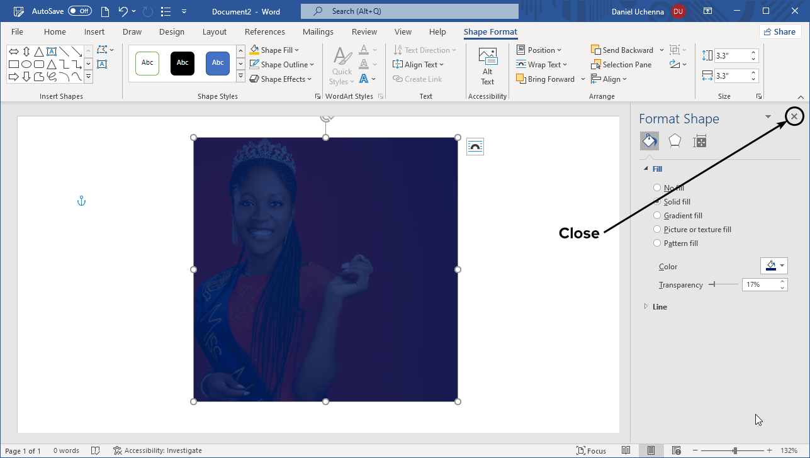Select the Pattern fill radio button

click(x=657, y=243)
